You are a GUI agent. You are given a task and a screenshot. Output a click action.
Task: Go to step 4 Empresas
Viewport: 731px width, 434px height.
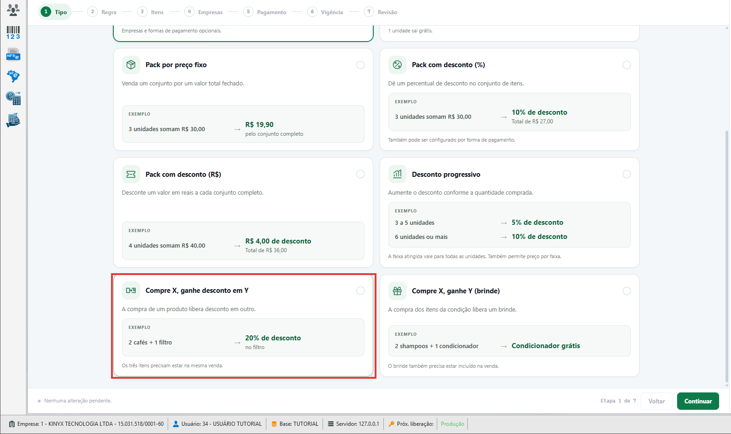point(204,12)
